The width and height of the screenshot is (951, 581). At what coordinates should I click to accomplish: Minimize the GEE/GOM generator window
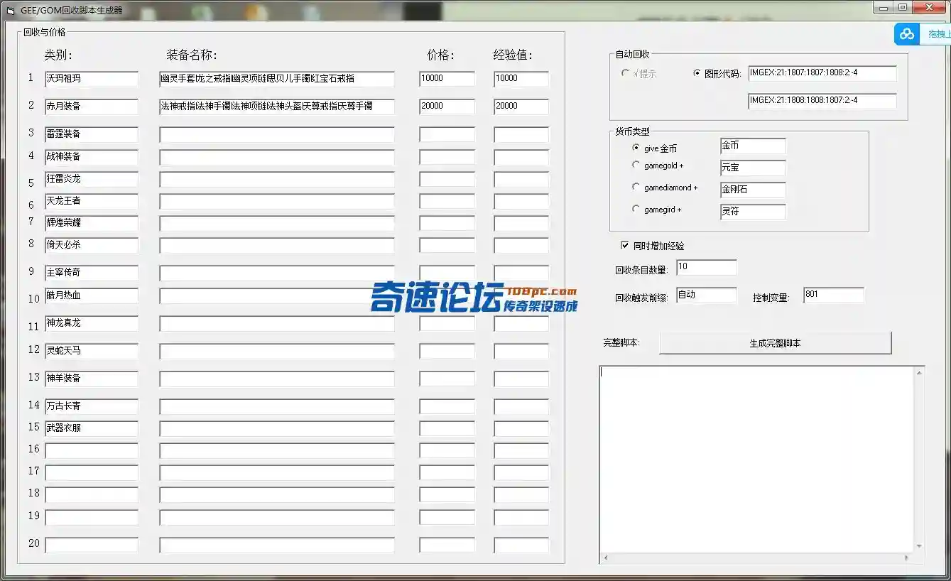[883, 8]
